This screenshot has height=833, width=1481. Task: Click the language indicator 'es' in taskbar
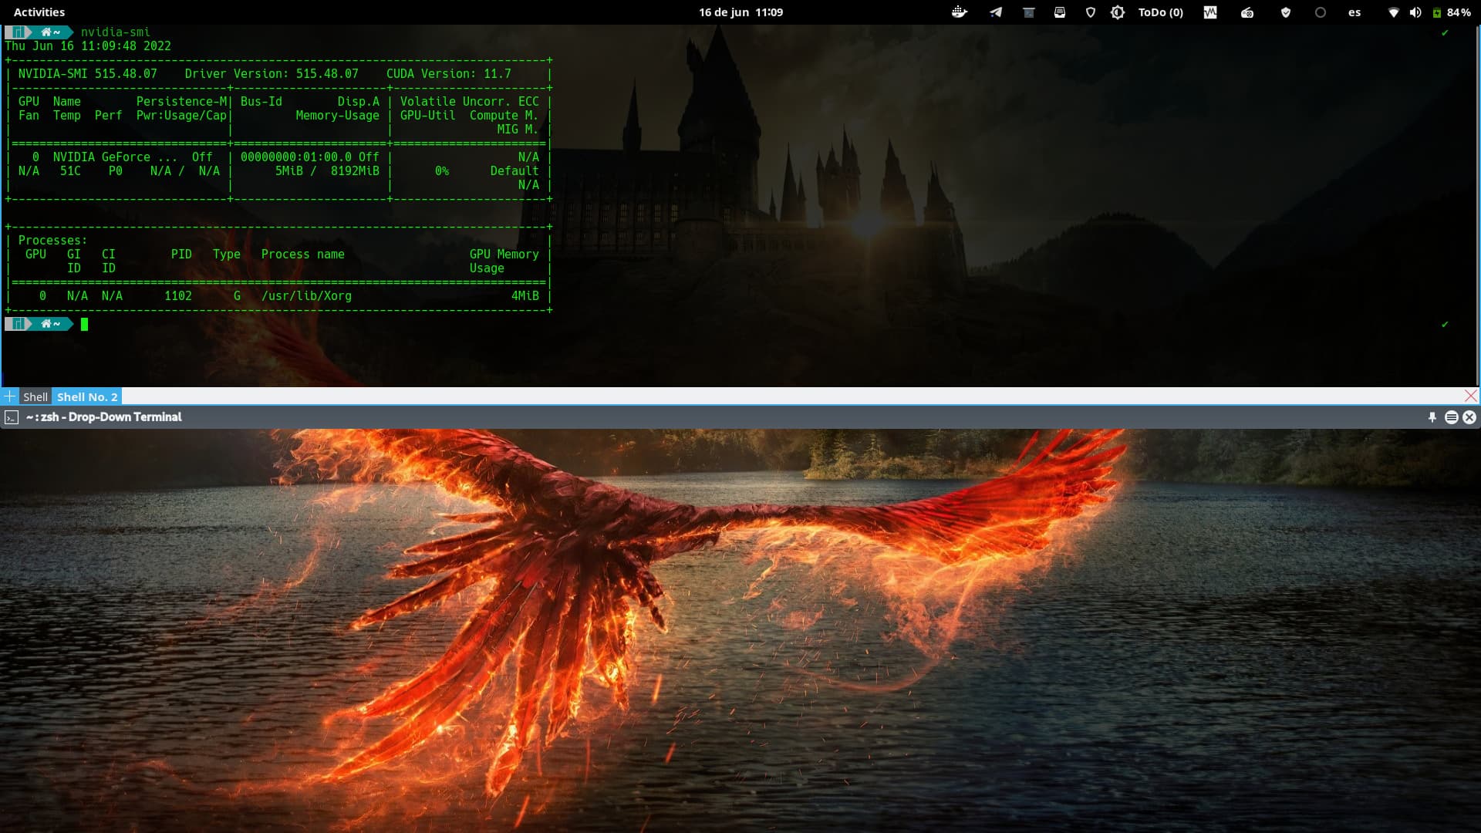click(1356, 12)
